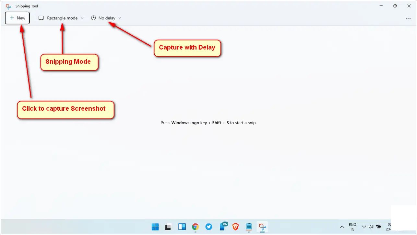Open taskbar app with 86 badge
Viewport: 417px width, 235px height.
click(223, 226)
